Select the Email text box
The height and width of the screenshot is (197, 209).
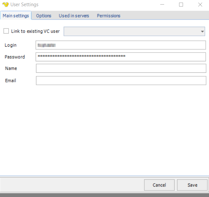click(121, 80)
